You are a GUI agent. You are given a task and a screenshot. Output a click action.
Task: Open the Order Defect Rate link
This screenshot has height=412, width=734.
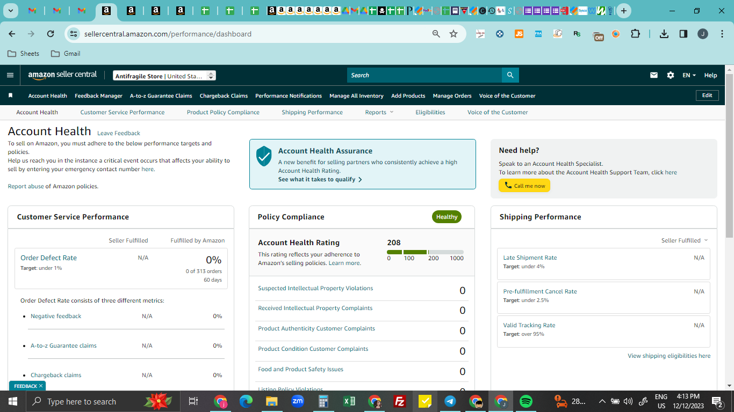[48, 257]
